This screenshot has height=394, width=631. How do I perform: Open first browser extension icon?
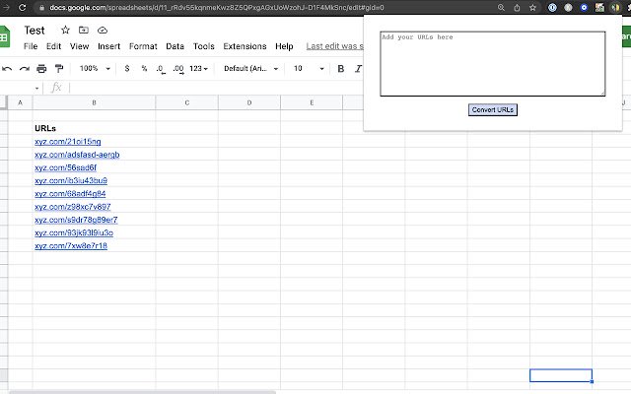552,7
